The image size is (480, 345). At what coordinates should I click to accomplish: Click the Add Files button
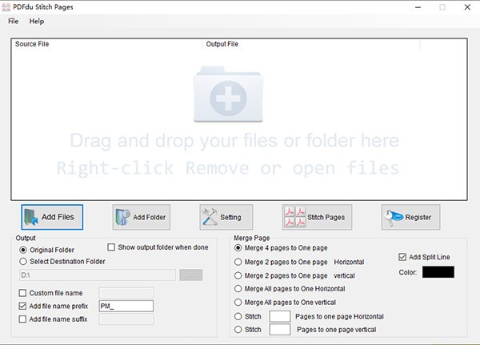[x=52, y=217]
